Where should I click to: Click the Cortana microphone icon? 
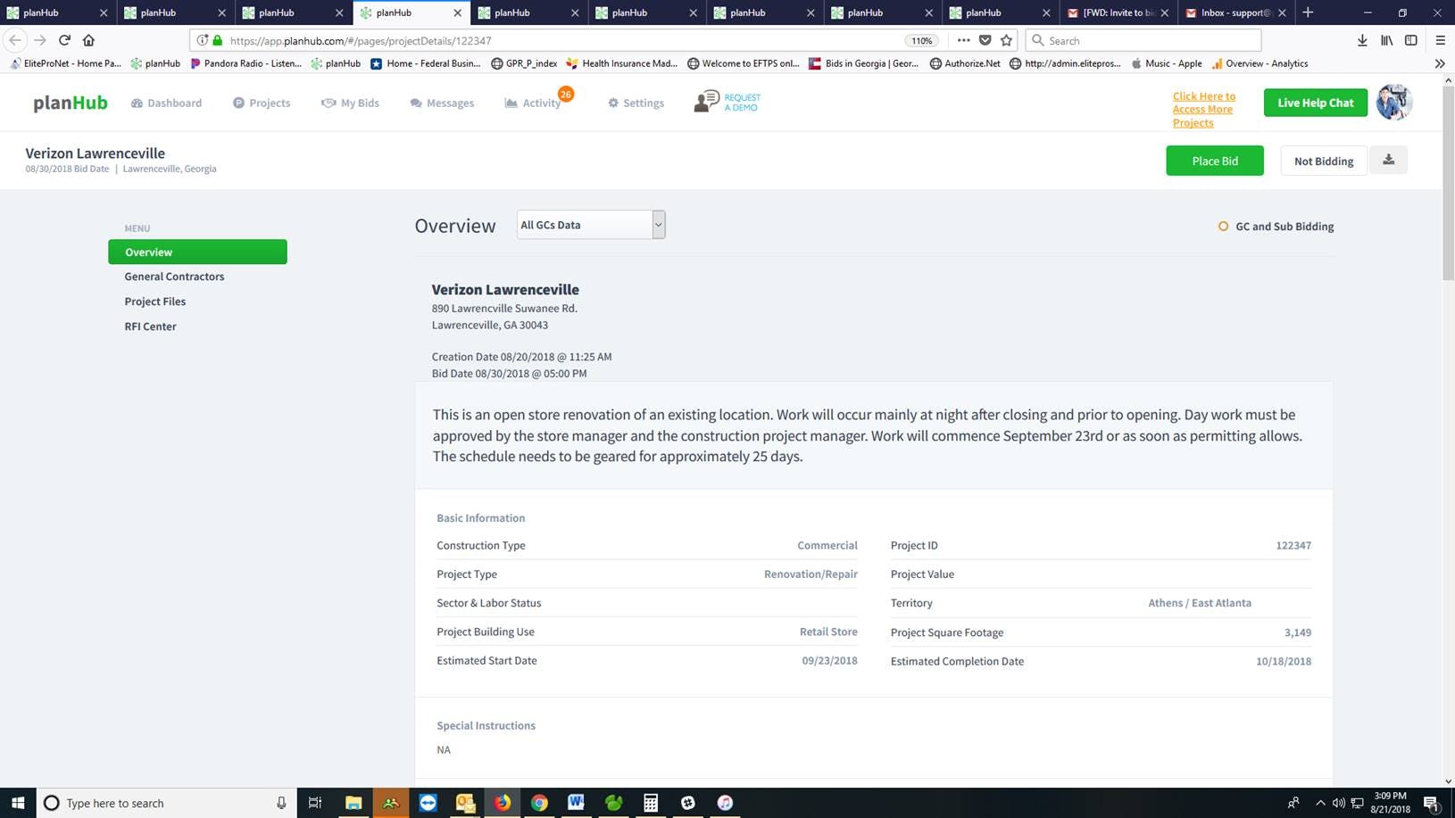(x=281, y=803)
